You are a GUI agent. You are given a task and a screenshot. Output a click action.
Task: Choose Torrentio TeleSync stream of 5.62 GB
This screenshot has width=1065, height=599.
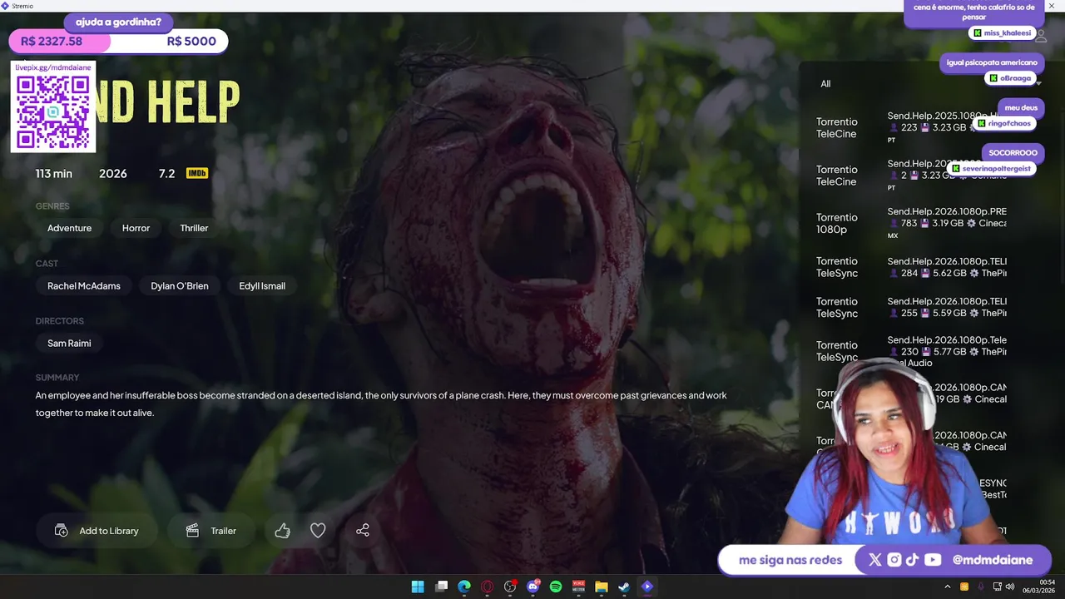point(911,267)
